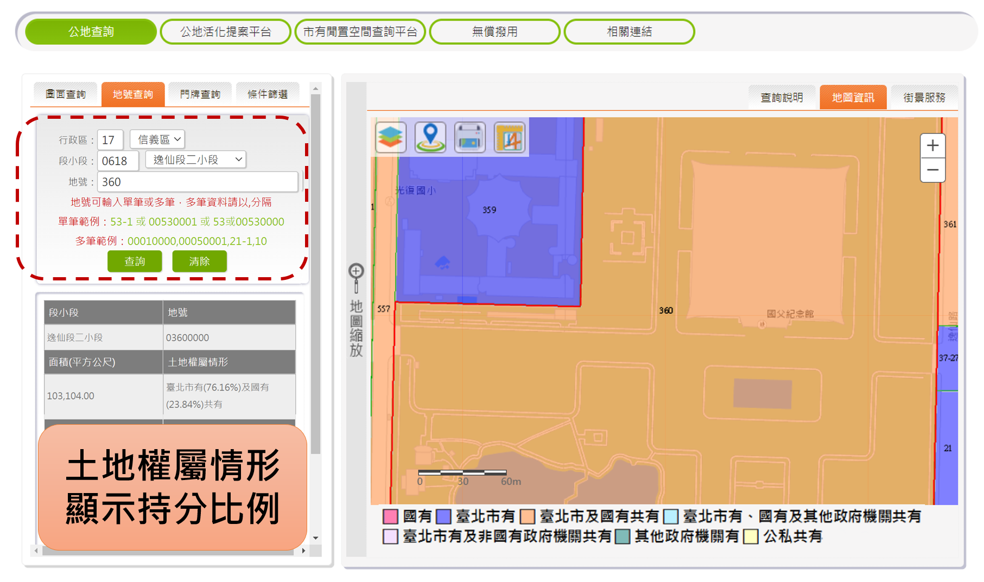The image size is (984, 582).
Task: Open the map measure tool icon
Action: point(509,137)
